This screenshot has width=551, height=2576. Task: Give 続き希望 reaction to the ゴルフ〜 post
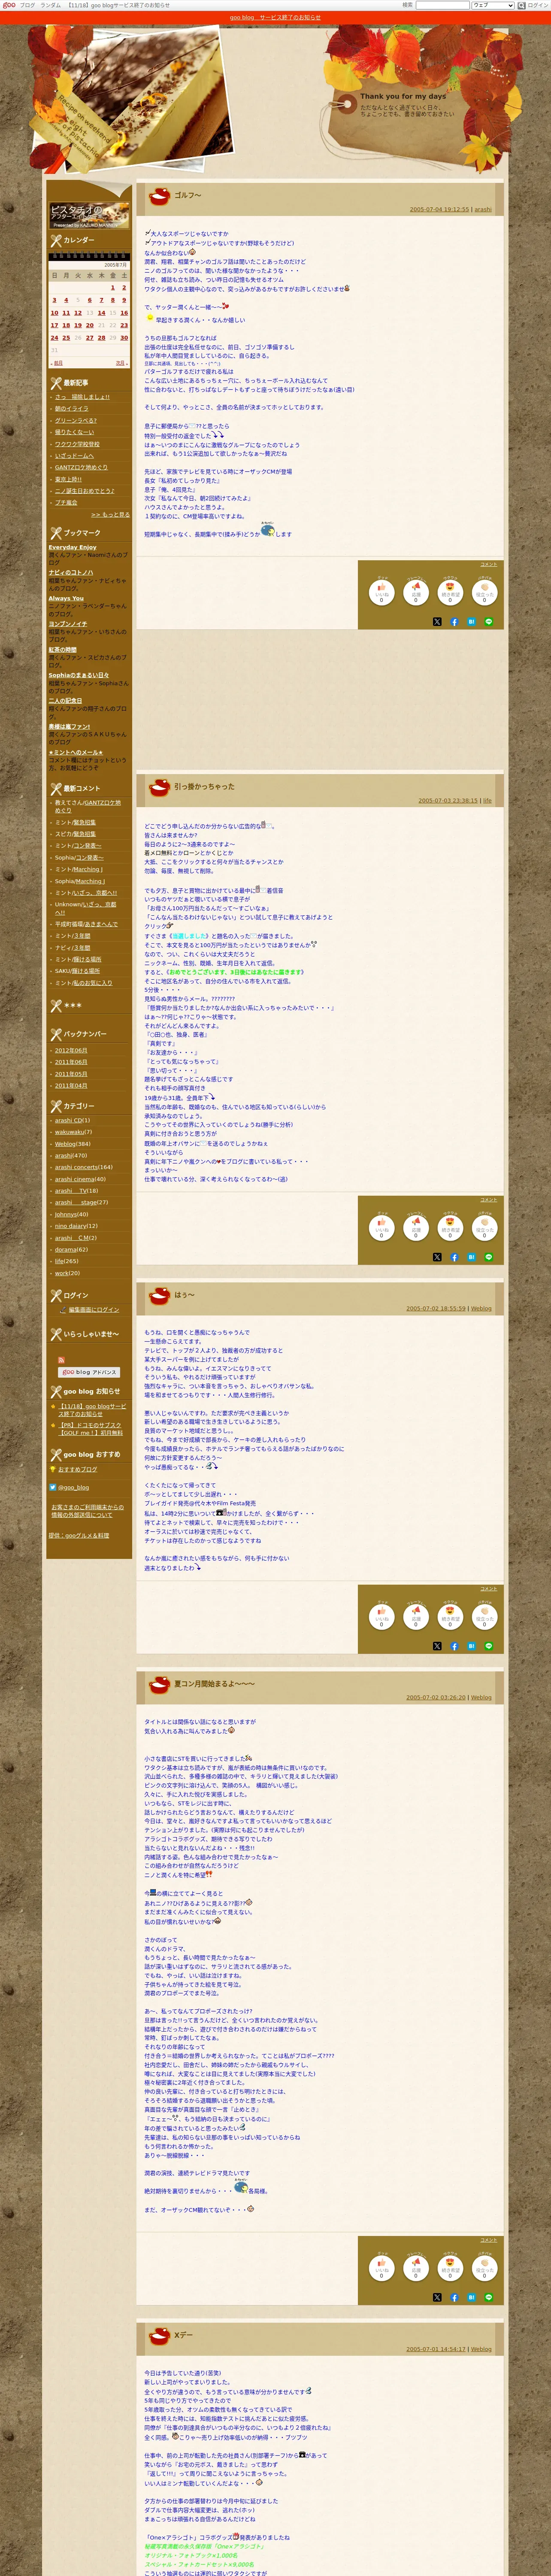tap(450, 592)
